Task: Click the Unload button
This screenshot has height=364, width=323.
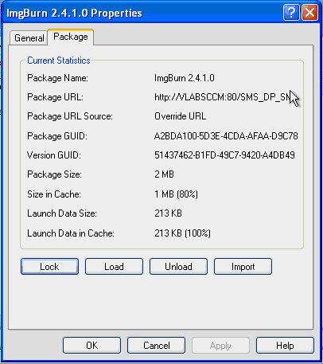Action: pos(178,266)
